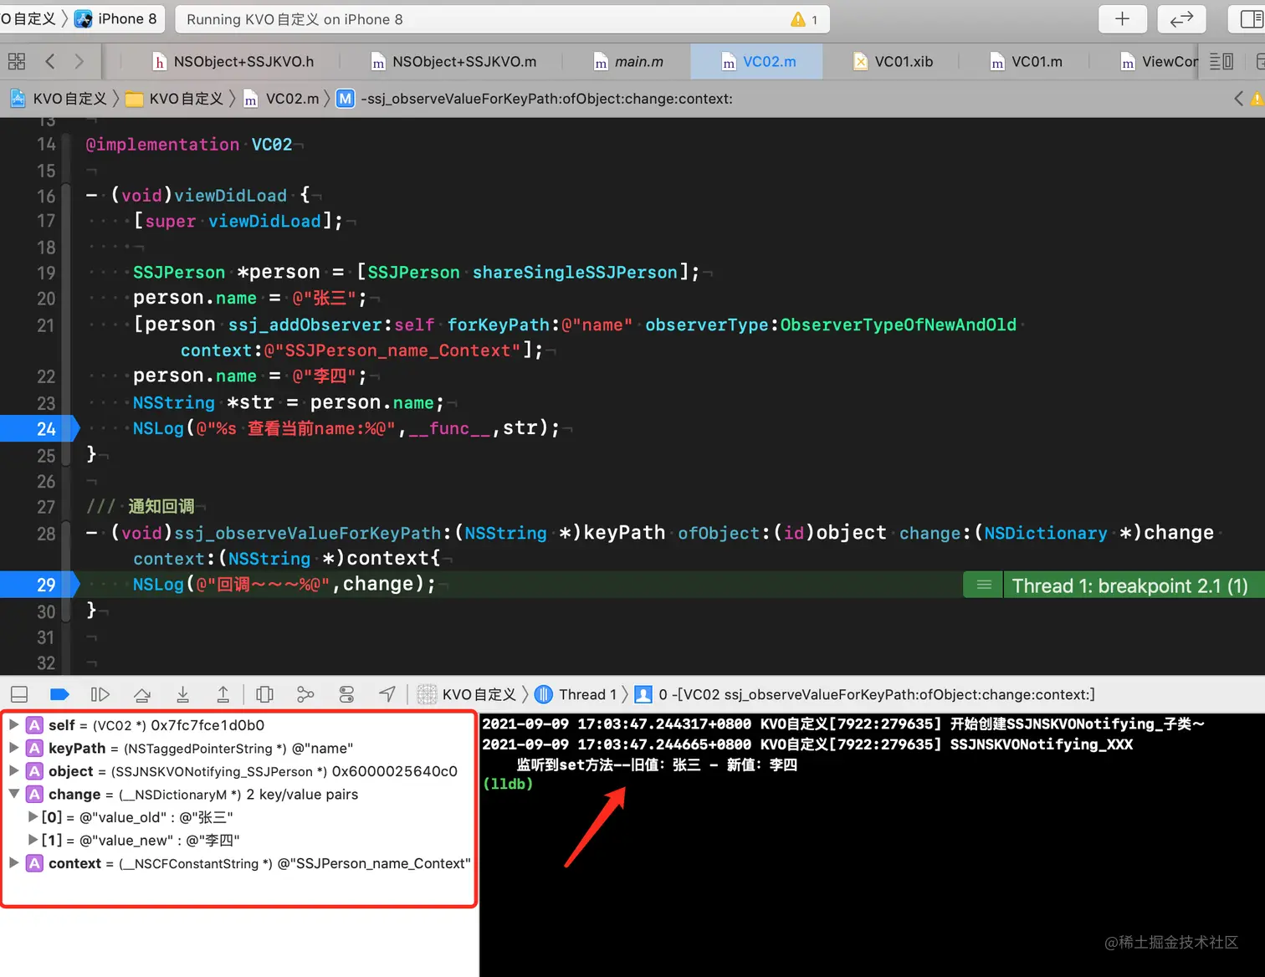The image size is (1265, 977).
Task: Click line number 21 in the gutter
Action: (x=46, y=325)
